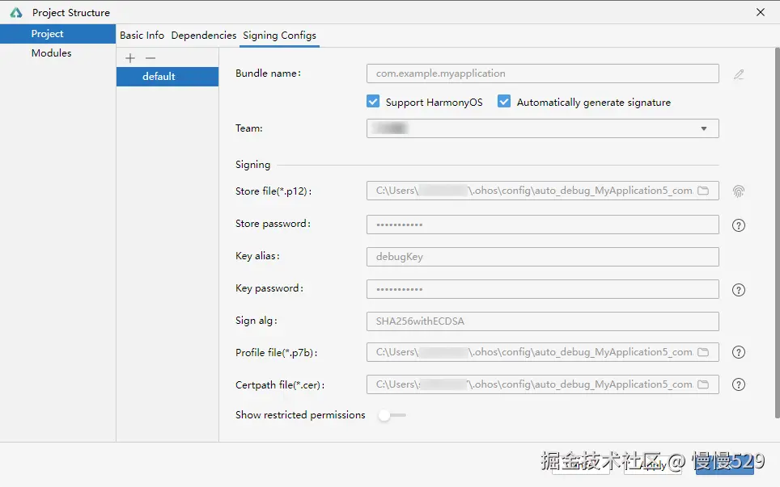Generate store file via the fingerprint icon
The height and width of the screenshot is (487, 780).
(739, 191)
